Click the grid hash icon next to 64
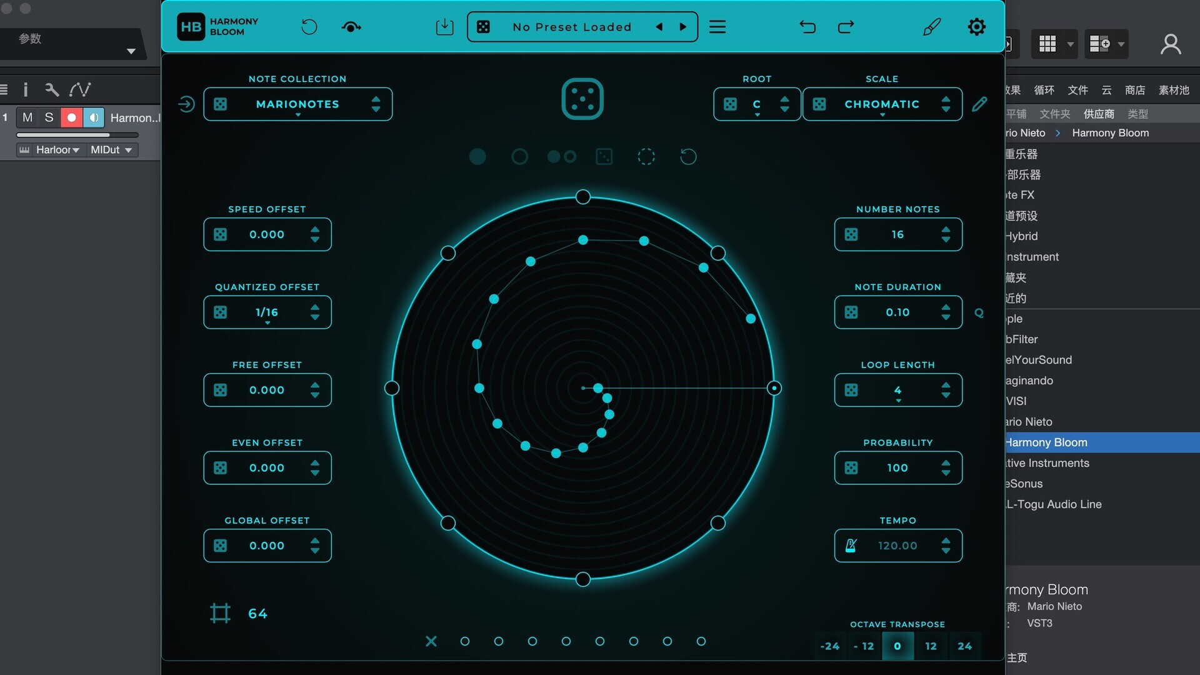Screen dimensions: 1200x675 220,613
